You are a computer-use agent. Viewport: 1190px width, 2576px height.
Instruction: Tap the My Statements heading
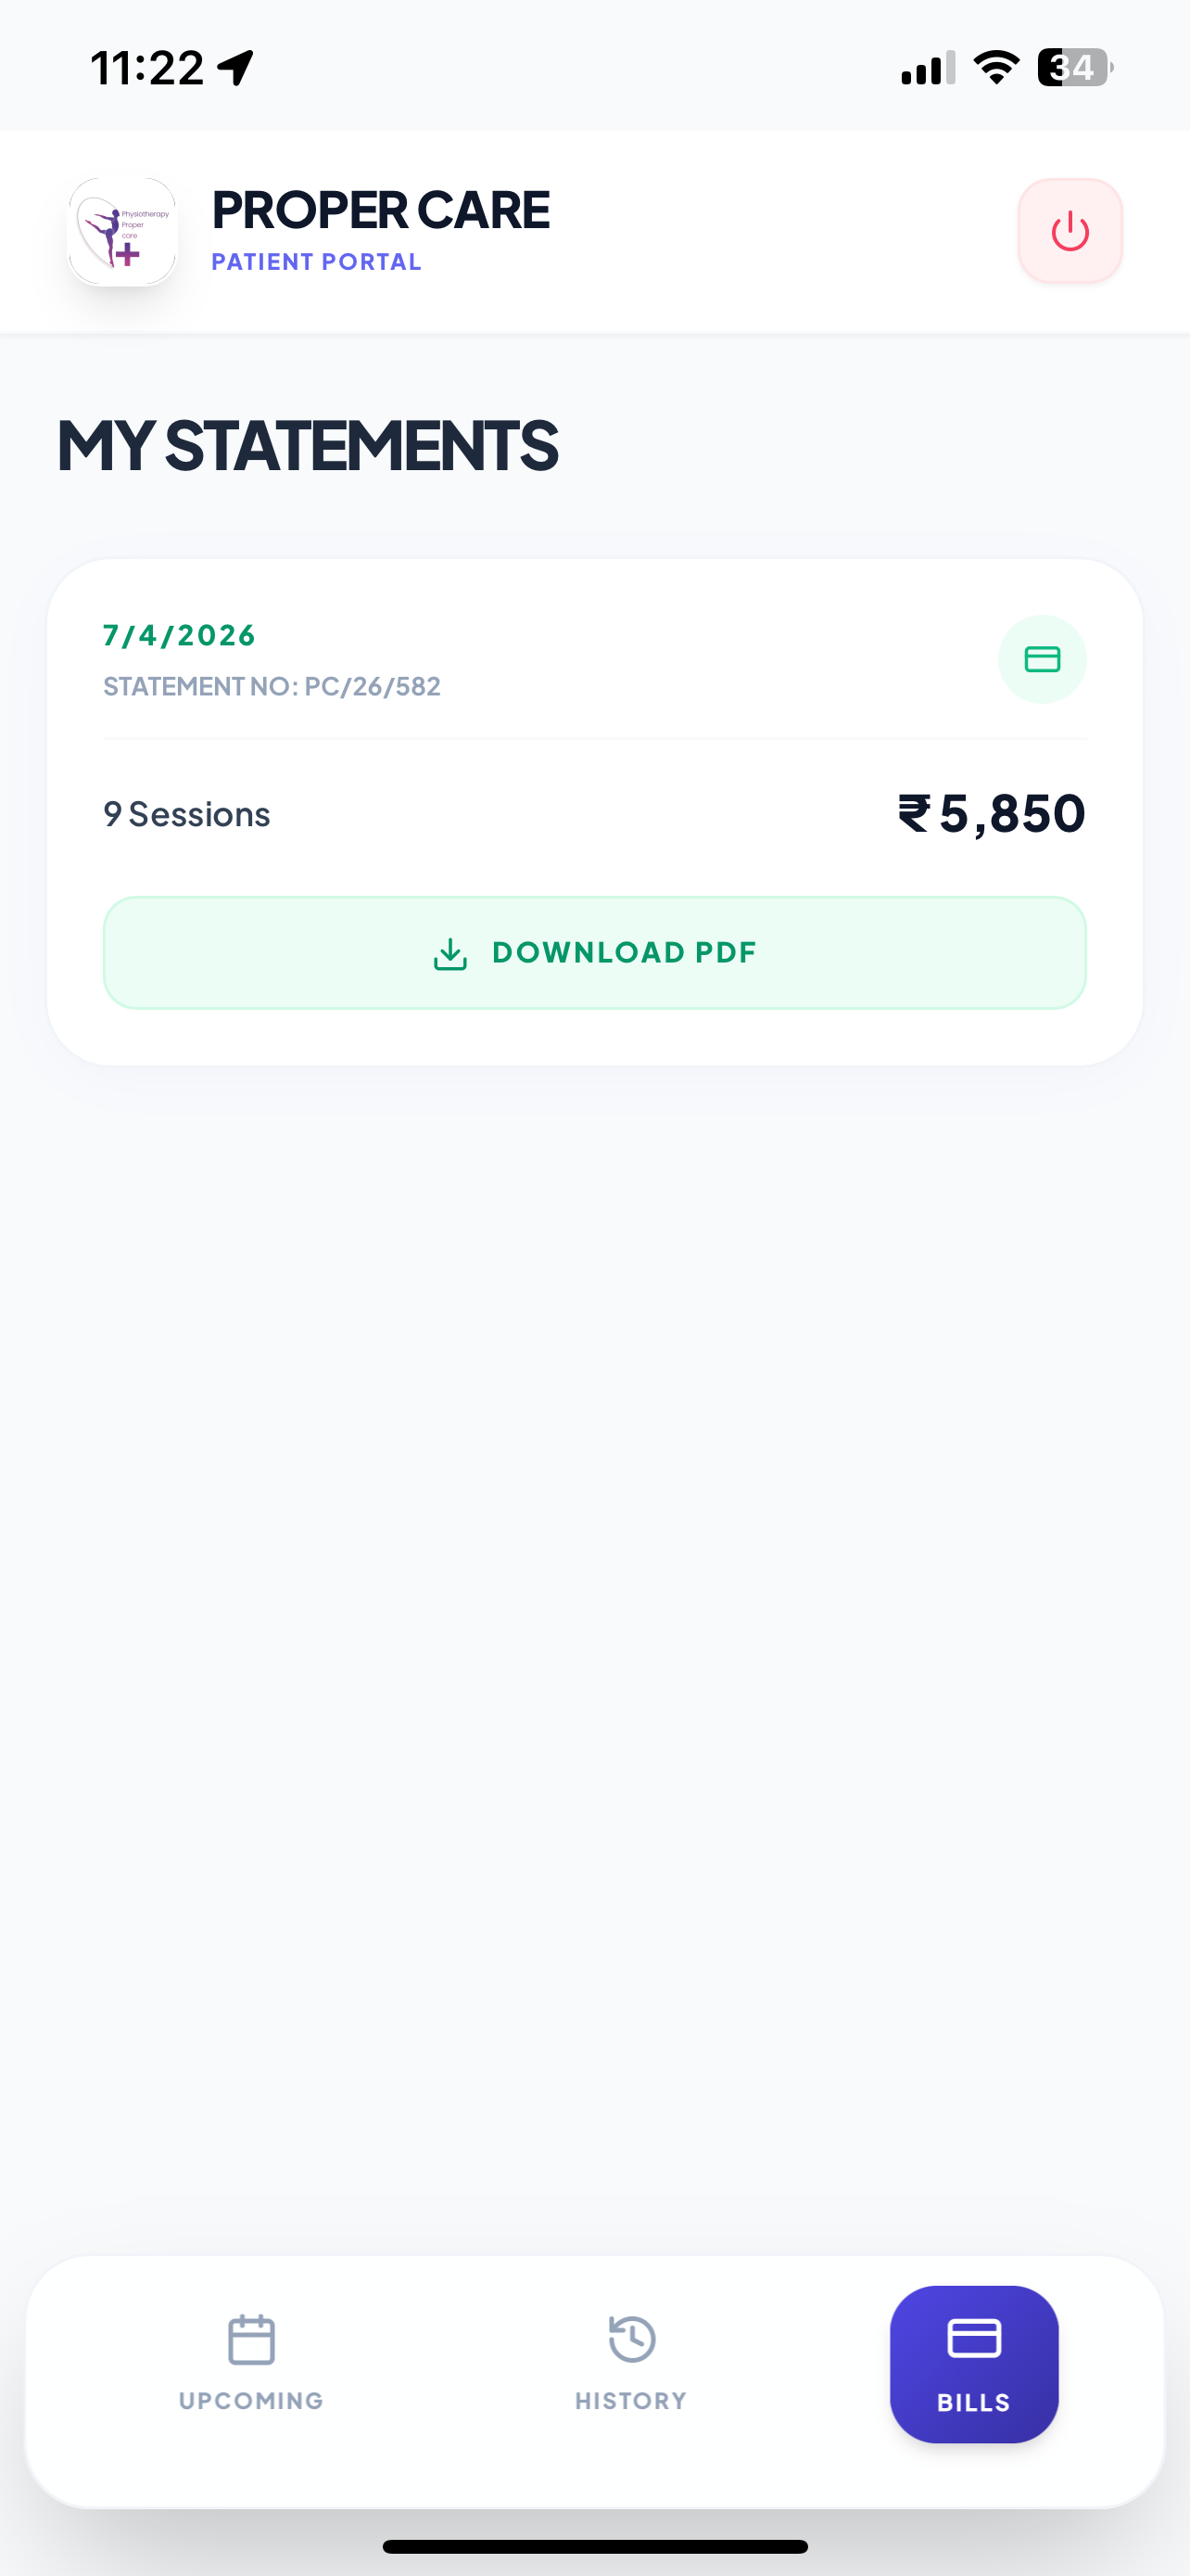[308, 445]
